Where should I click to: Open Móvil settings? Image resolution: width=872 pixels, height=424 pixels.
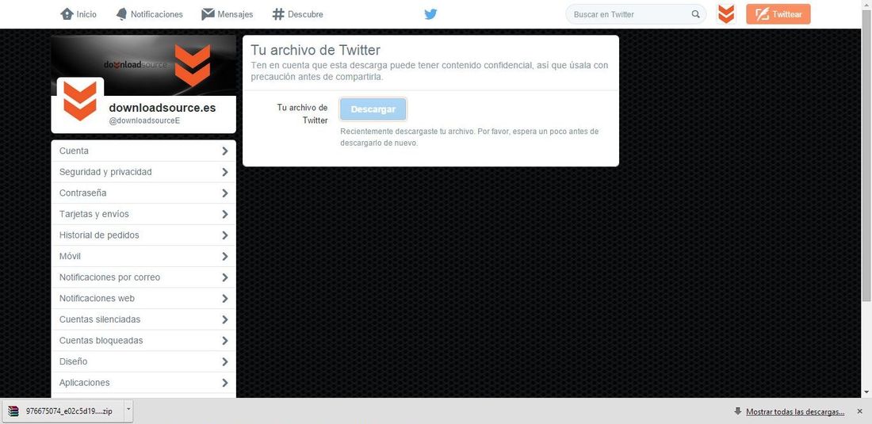(143, 256)
